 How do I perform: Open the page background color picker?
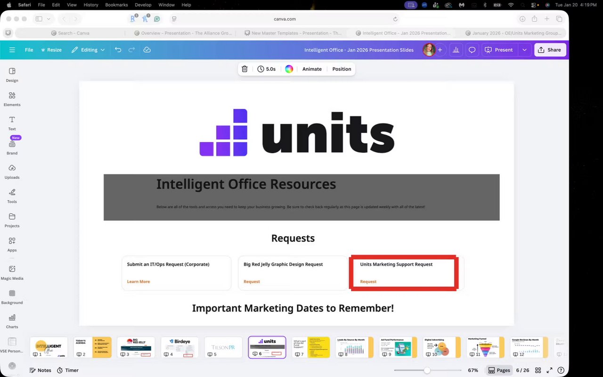pyautogui.click(x=289, y=69)
